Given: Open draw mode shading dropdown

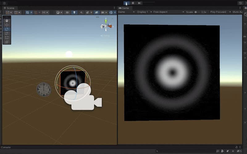Looking at the screenshot, I should point(59,12).
